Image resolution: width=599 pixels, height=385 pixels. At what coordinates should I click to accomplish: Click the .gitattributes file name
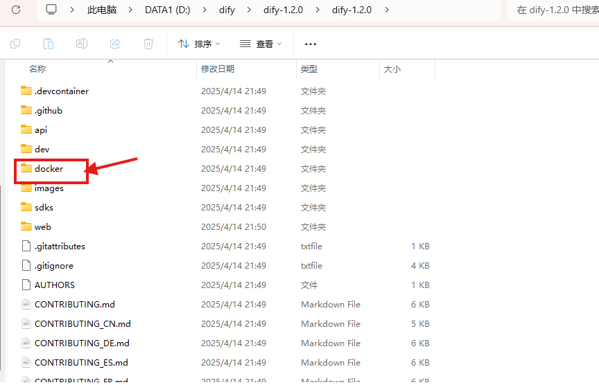tap(60, 247)
